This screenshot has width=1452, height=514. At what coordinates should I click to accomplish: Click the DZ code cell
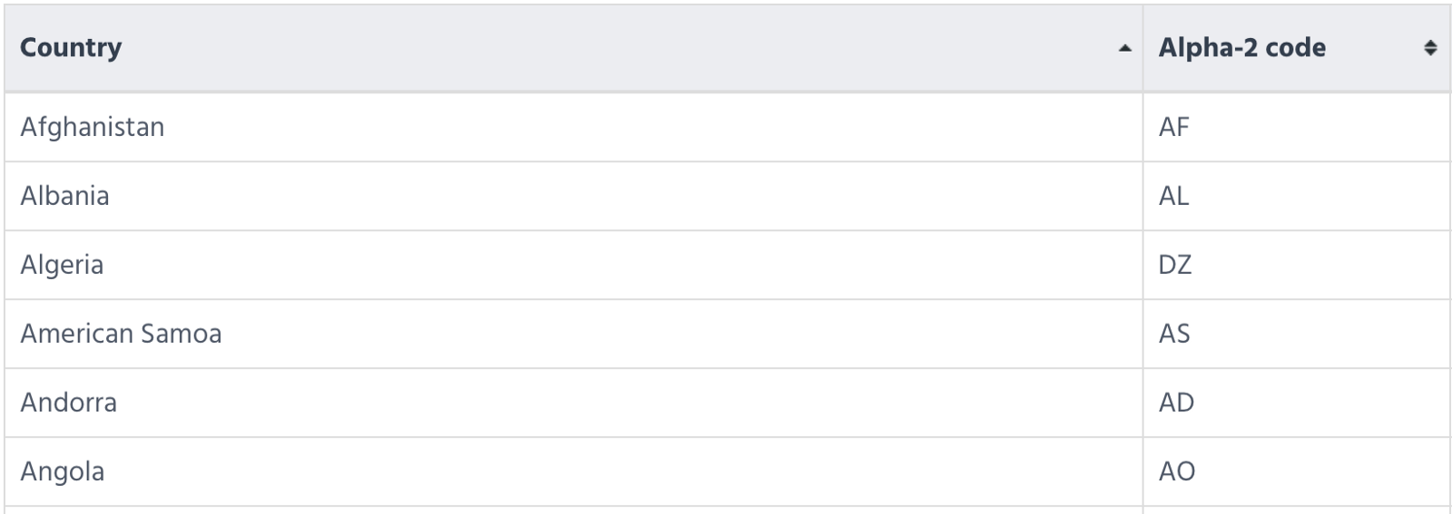point(1297,265)
